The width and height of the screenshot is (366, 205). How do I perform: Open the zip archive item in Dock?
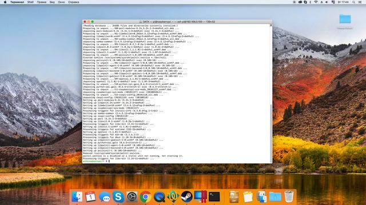(x=234, y=197)
